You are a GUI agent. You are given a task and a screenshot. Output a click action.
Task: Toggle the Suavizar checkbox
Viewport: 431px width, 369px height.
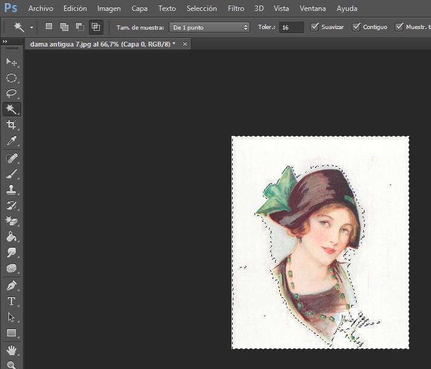[315, 27]
